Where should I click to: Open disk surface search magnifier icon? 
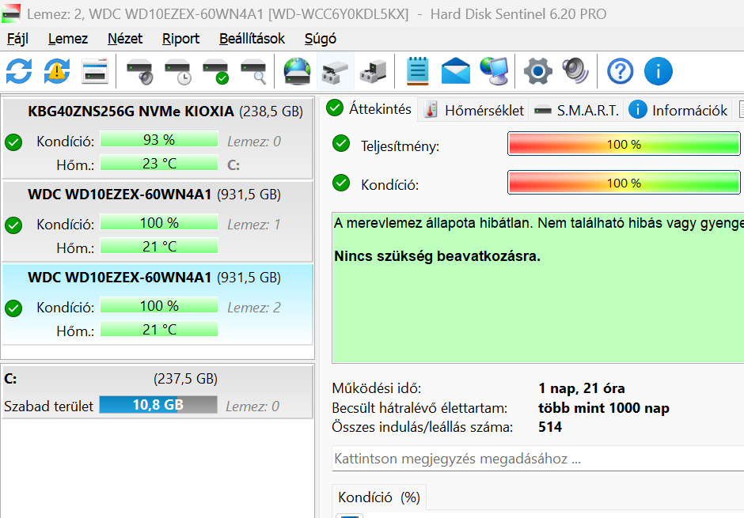tap(253, 71)
